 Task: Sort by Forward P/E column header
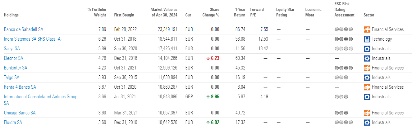pyautogui.click(x=257, y=12)
